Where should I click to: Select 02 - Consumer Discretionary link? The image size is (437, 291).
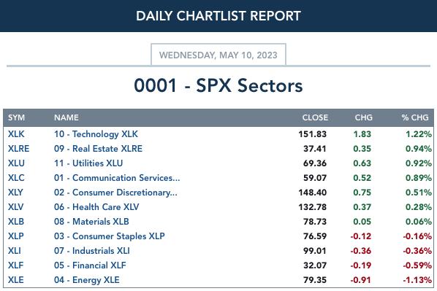coord(115,193)
